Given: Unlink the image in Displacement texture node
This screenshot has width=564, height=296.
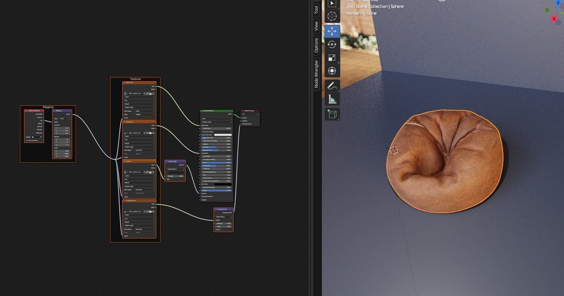Looking at the screenshot, I should coord(153,211).
